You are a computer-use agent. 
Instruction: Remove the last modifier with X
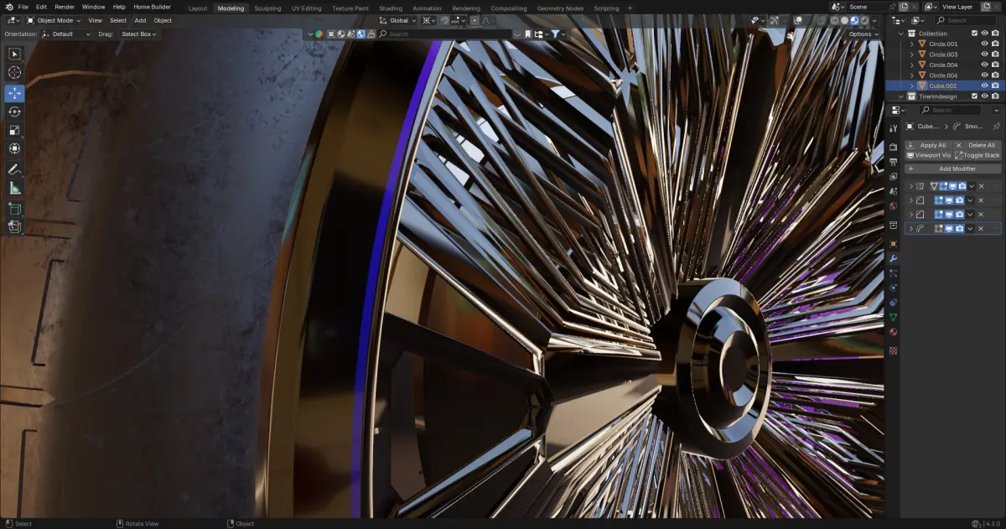[x=981, y=229]
